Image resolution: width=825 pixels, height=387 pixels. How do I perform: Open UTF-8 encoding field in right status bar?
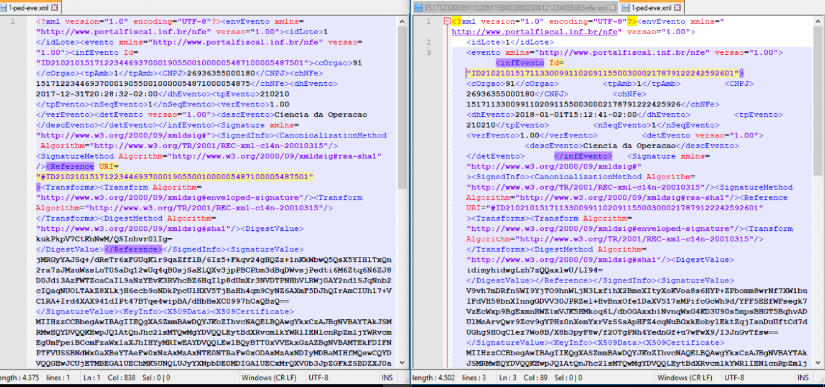click(x=734, y=378)
